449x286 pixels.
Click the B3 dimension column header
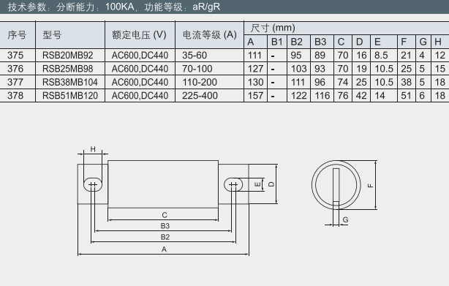(322, 42)
